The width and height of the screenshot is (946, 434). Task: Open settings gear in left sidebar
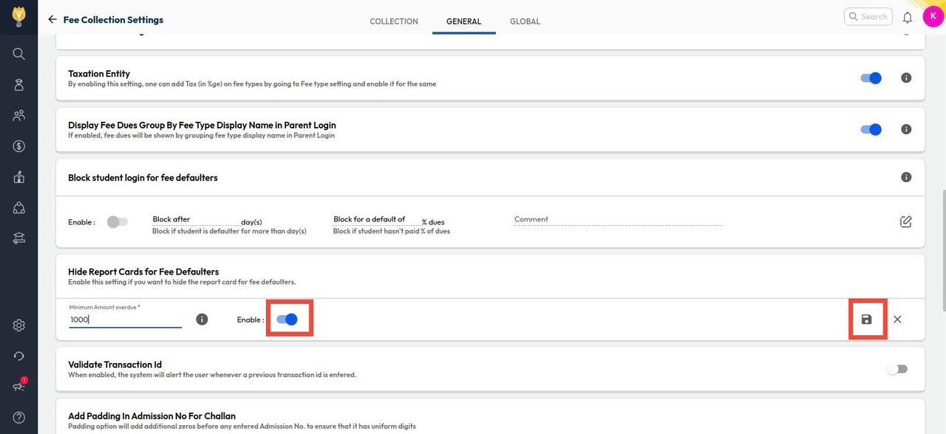(19, 325)
